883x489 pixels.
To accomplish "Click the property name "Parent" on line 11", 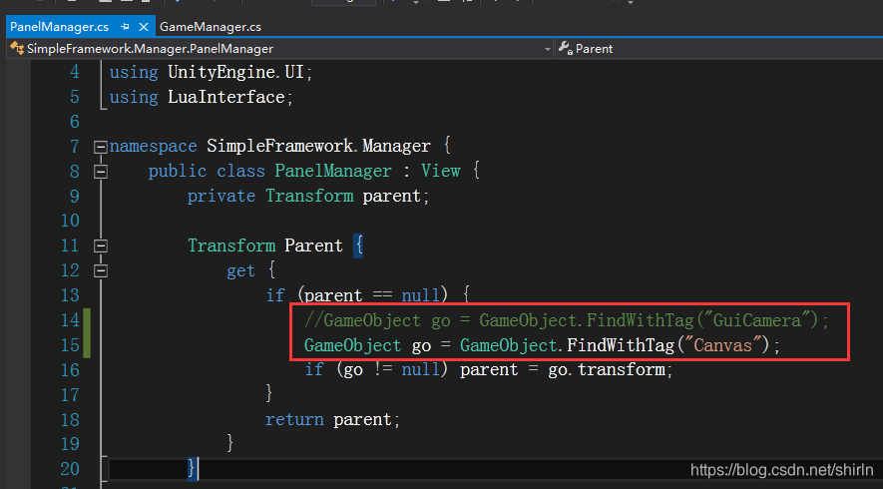I will click(x=313, y=245).
